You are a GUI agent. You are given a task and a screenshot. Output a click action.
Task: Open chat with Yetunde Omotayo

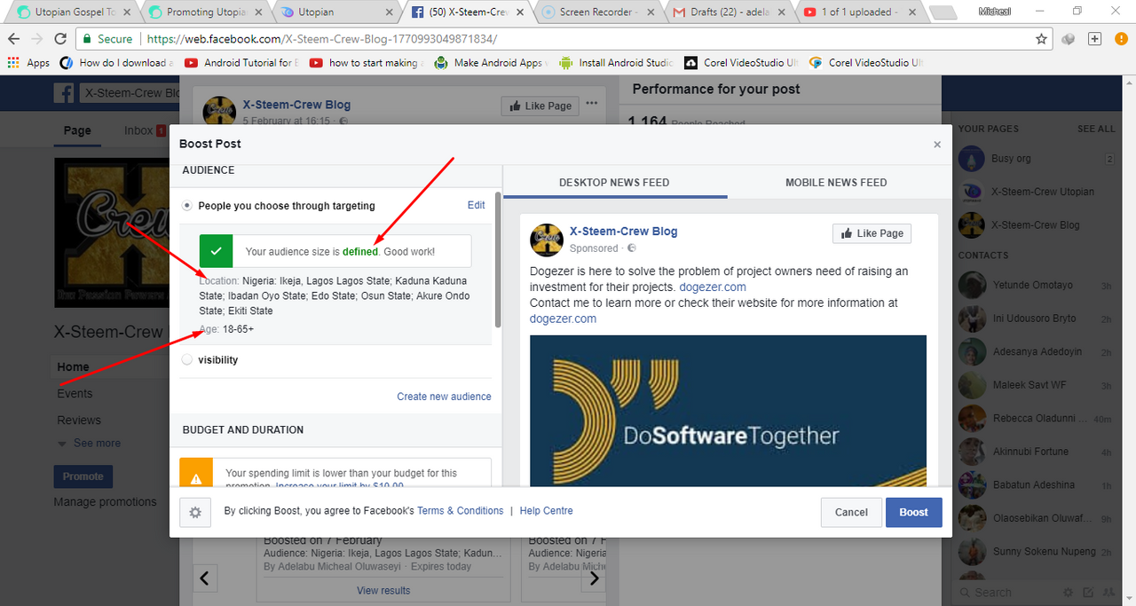click(1037, 286)
